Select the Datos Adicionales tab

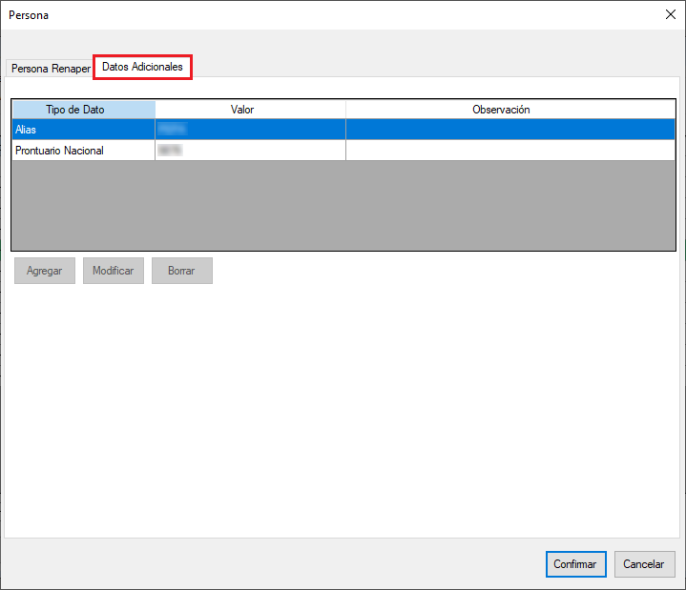click(x=142, y=67)
